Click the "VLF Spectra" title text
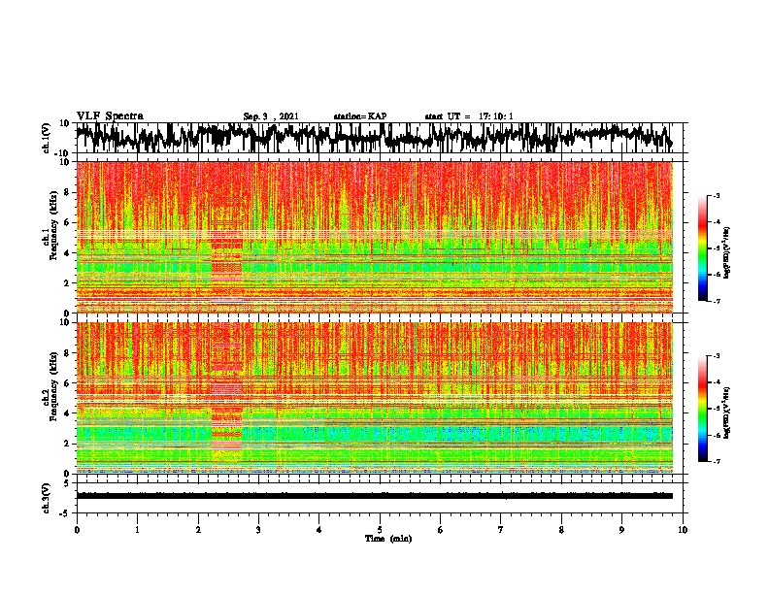 tap(110, 116)
